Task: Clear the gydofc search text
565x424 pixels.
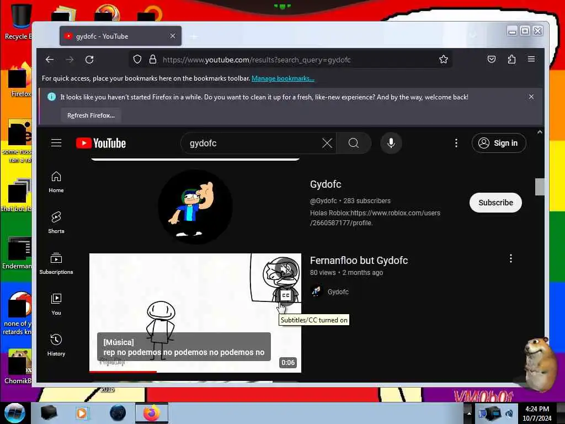Action: 327,143
